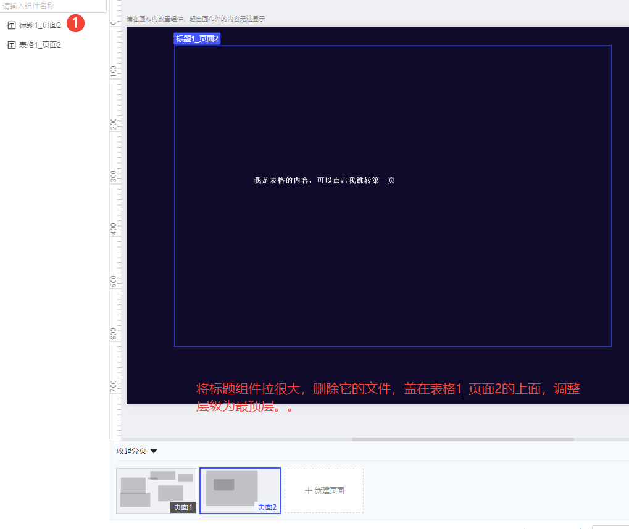Image resolution: width=629 pixels, height=529 pixels.
Task: Click the canvas horizontal scrollbar
Action: [462, 439]
